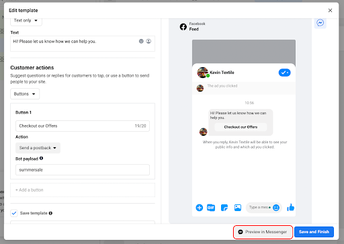Click the Kevin Textile page name

click(x=222, y=73)
